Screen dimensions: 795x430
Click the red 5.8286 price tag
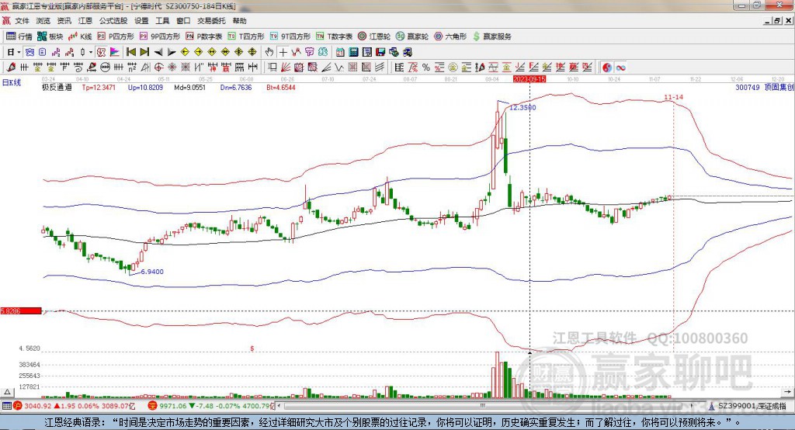click(21, 310)
